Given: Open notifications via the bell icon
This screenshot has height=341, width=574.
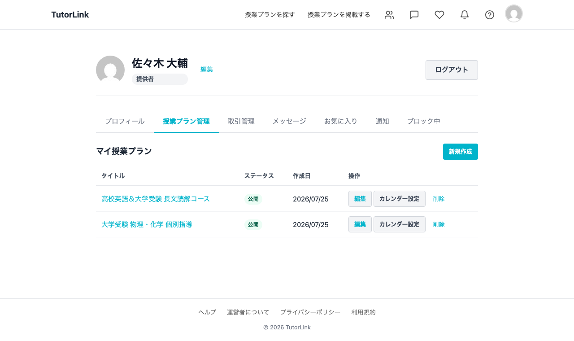Looking at the screenshot, I should (465, 15).
